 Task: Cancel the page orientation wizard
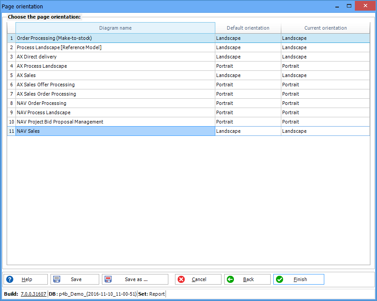pyautogui.click(x=198, y=279)
